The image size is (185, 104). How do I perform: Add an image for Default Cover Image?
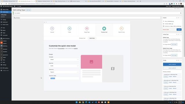[x=174, y=55]
